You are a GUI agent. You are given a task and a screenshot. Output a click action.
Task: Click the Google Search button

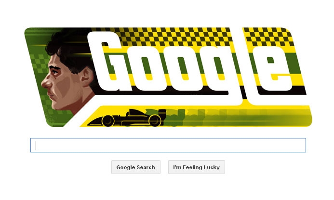[x=136, y=167]
